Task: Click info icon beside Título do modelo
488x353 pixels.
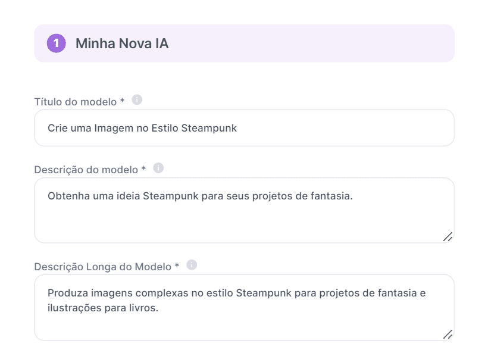Action: click(x=137, y=99)
